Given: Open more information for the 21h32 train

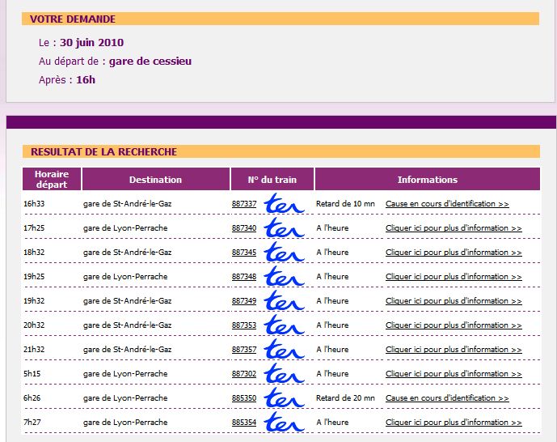Looking at the screenshot, I should click(454, 350).
